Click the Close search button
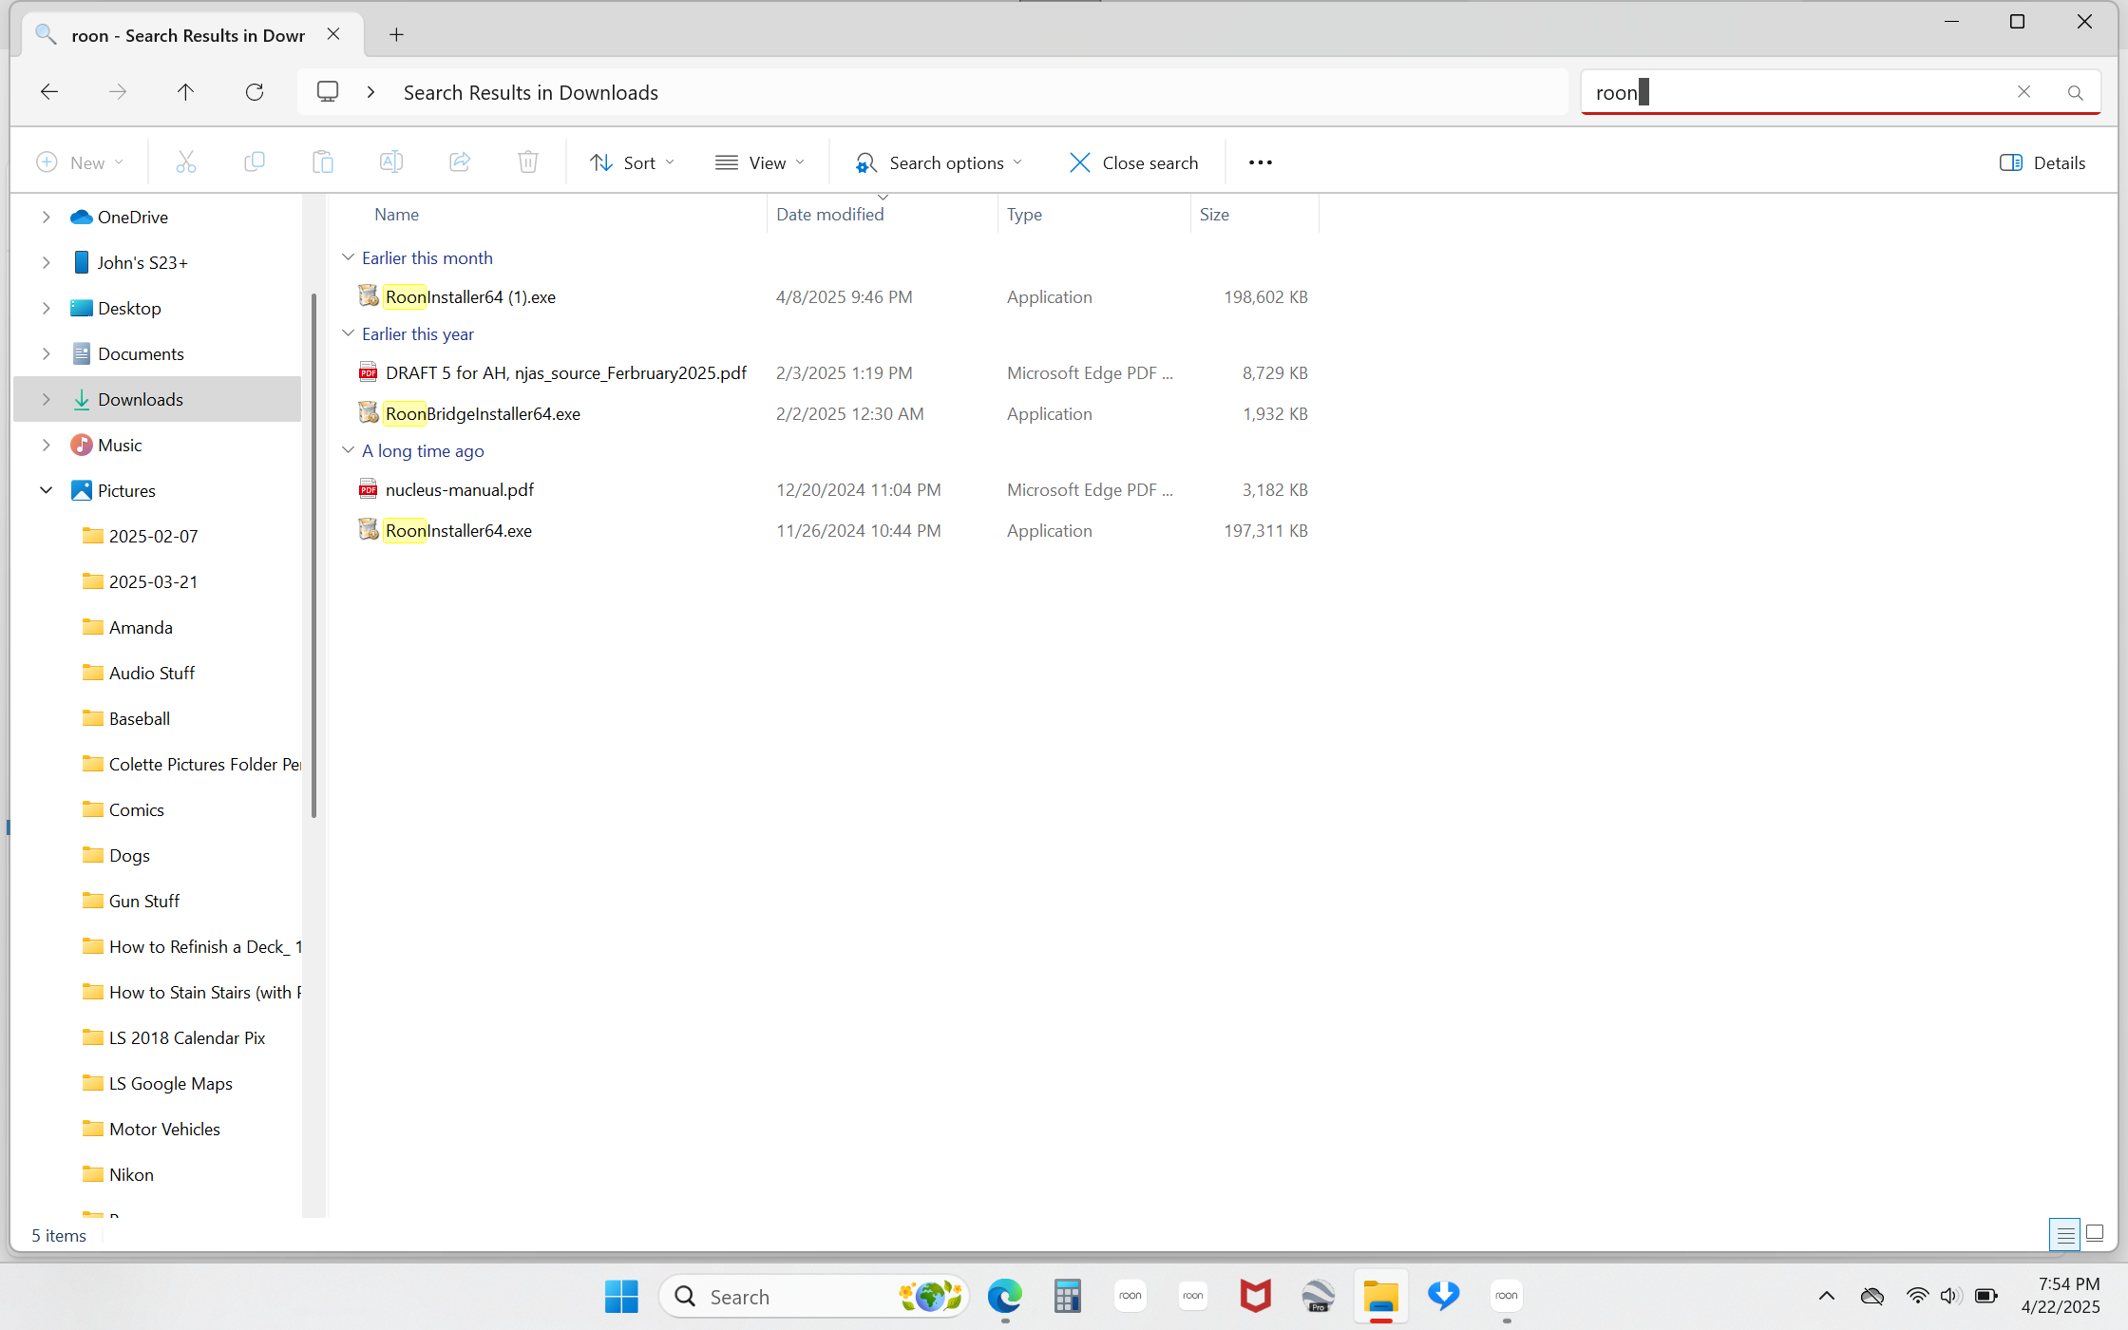This screenshot has width=2128, height=1330. point(1133,162)
